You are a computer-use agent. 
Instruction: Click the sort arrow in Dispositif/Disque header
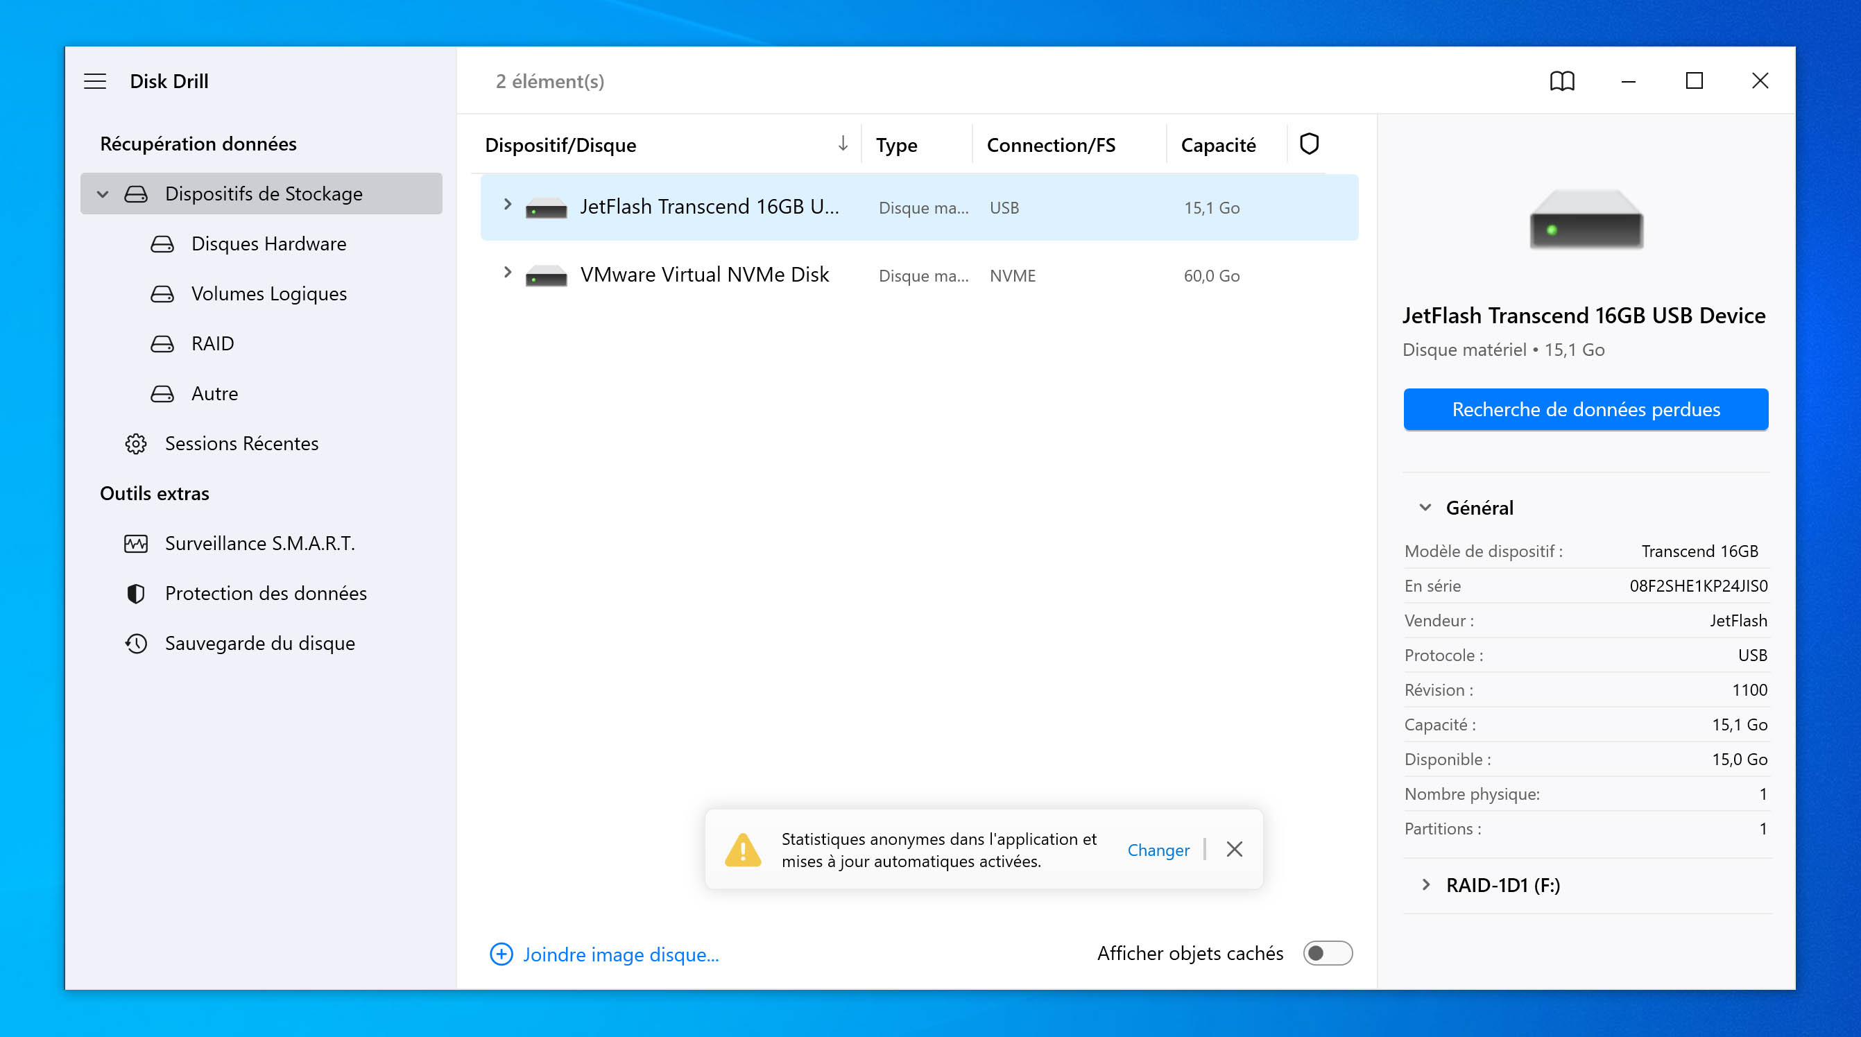point(842,144)
